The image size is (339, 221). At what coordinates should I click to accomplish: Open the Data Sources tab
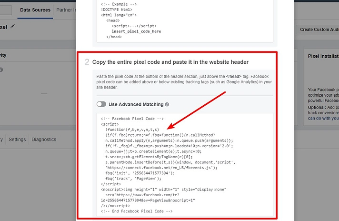click(35, 10)
